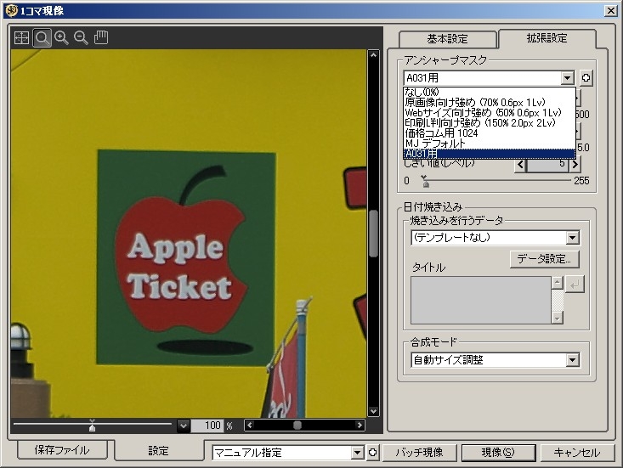623x468 pixels.
Task: Click the title box scroll up arrow
Action: (558, 283)
